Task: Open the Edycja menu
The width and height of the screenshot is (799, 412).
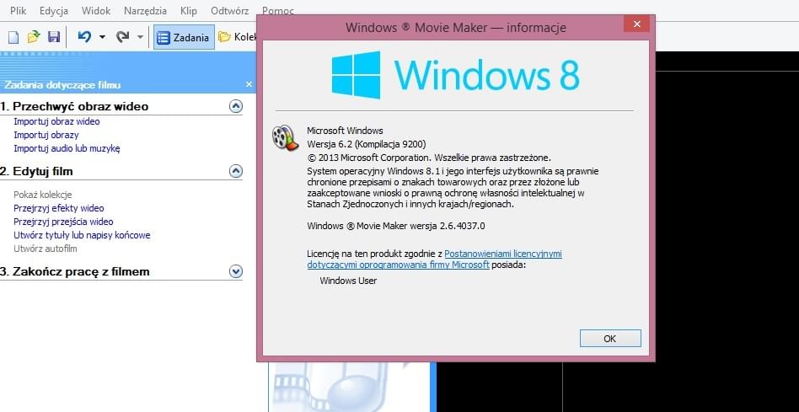Action: pos(53,11)
